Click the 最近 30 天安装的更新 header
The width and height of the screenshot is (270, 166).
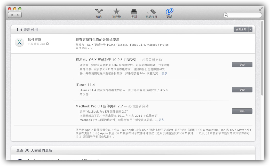click(x=34, y=150)
